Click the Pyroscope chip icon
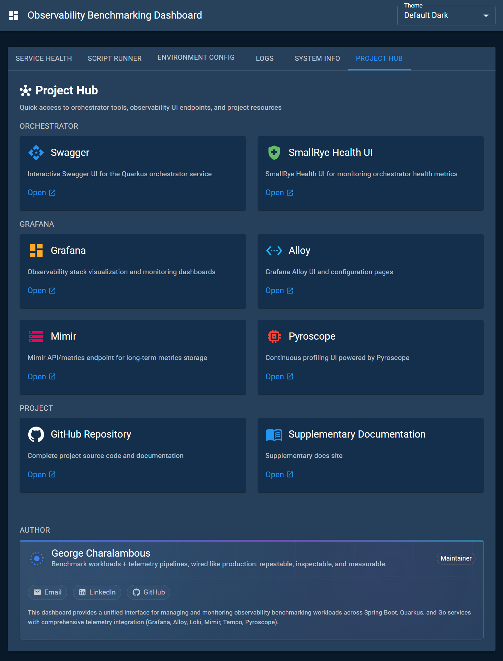Image resolution: width=503 pixels, height=661 pixels. click(x=274, y=336)
